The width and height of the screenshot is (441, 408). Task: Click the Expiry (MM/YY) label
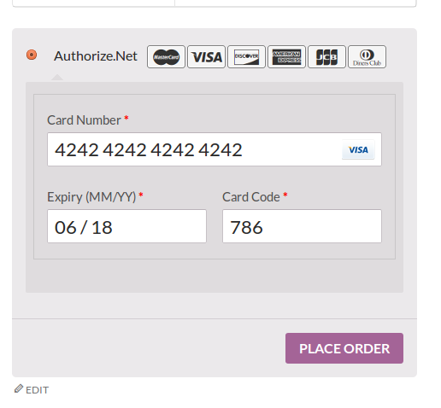click(91, 197)
